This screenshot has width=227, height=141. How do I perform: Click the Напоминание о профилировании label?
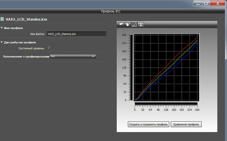(x=26, y=57)
